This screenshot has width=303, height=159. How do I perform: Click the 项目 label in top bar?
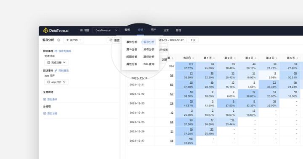point(87,31)
